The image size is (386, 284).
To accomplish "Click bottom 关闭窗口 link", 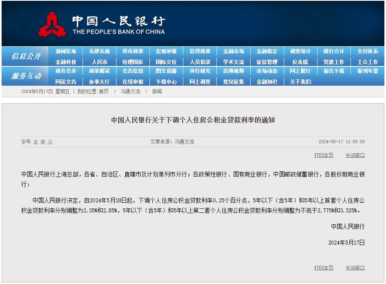I will pos(355,268).
